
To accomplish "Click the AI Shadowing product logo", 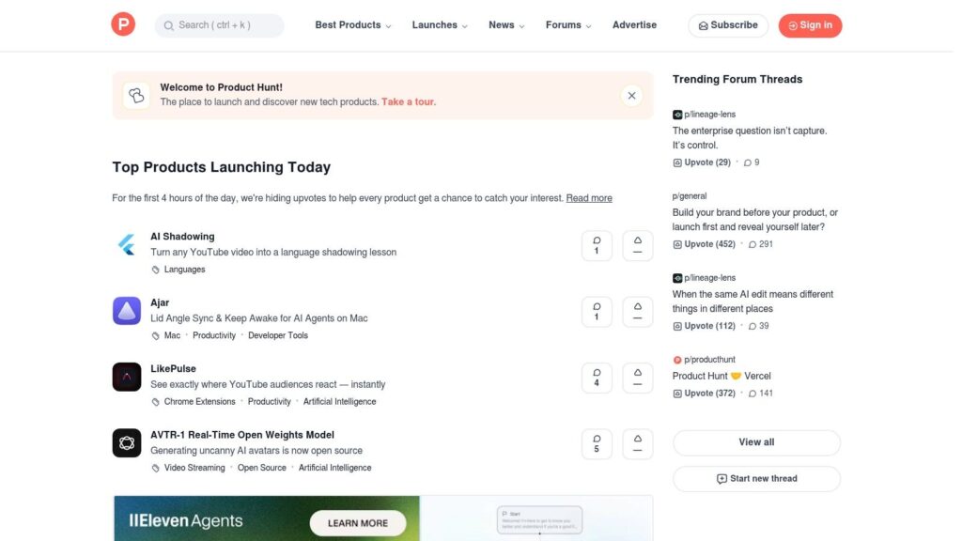I will click(x=127, y=245).
